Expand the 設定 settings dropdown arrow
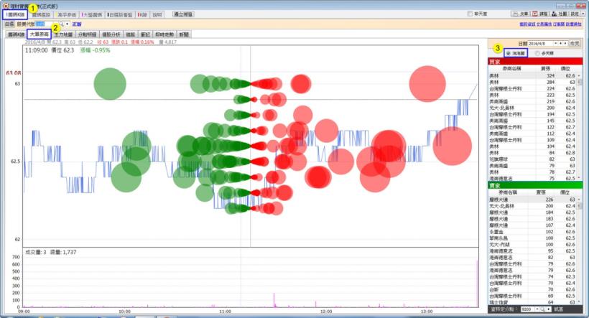 point(583,14)
